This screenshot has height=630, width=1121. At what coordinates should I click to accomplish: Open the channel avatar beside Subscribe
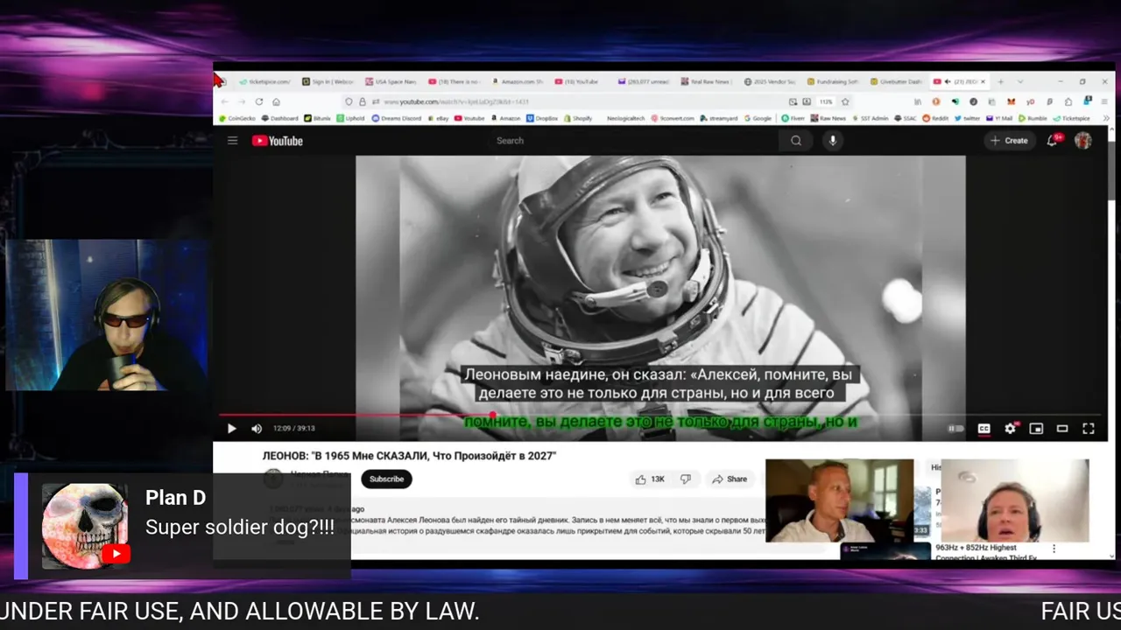(x=273, y=479)
